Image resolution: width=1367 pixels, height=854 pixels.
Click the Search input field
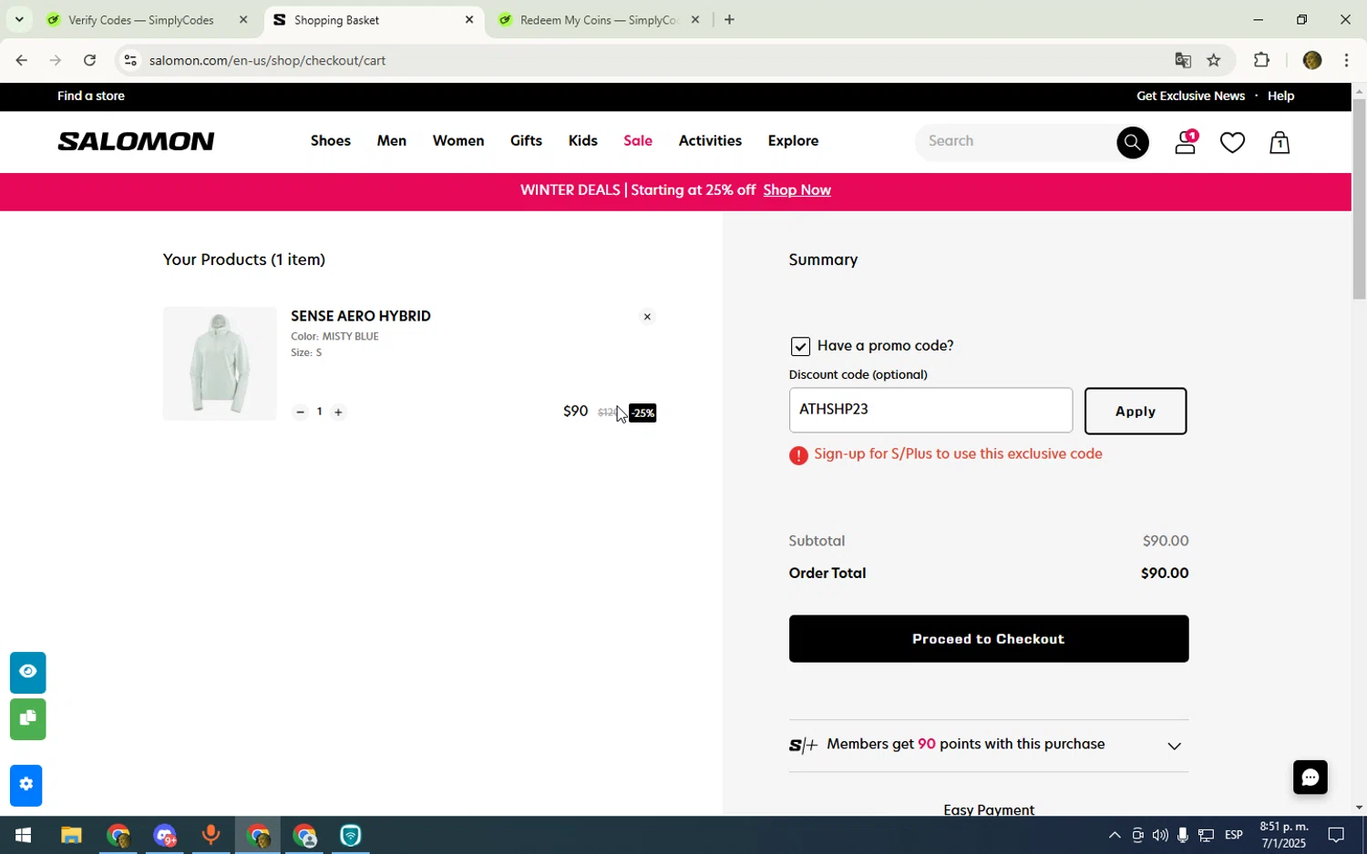(x=1016, y=141)
